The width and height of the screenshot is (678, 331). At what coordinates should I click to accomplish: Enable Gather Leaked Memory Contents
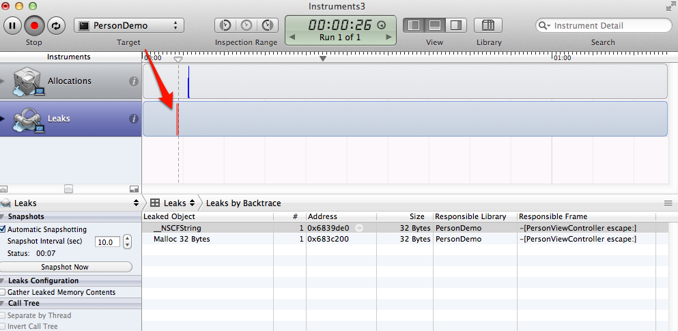tap(3, 293)
